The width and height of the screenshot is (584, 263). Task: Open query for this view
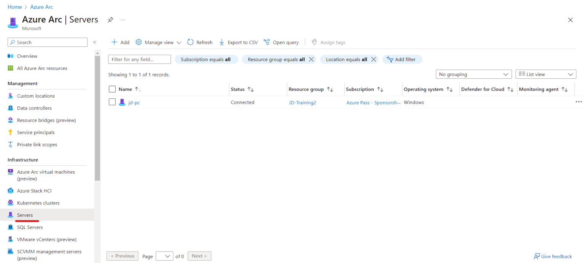[x=281, y=42]
